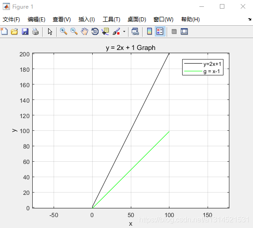Click the MATLAB logo in title bar

point(6,7)
